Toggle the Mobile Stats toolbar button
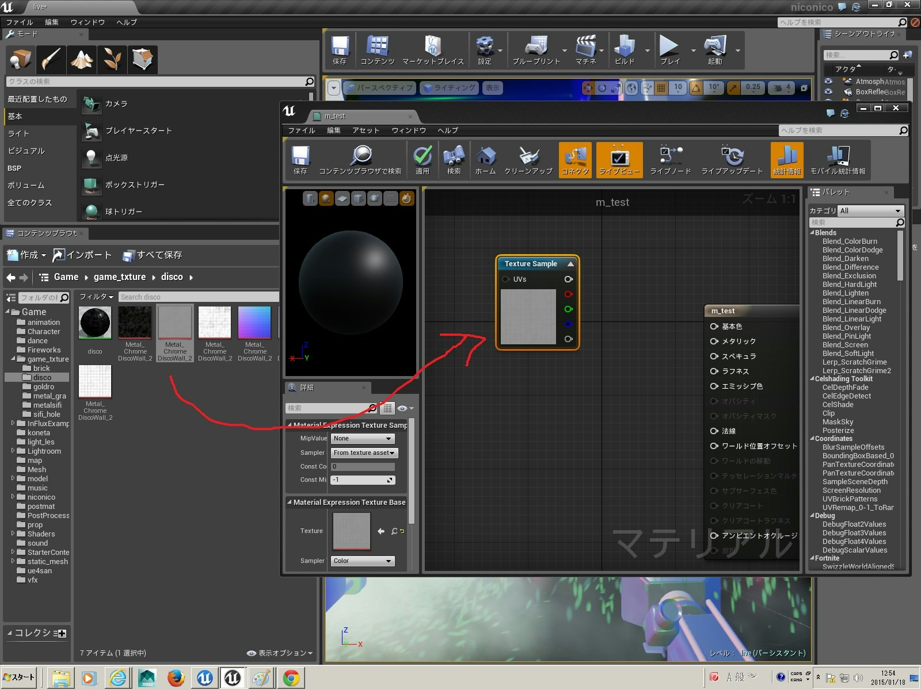921x690 pixels. tap(838, 159)
